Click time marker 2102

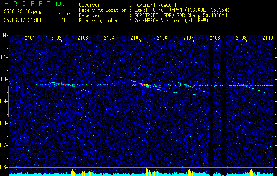[56, 37]
